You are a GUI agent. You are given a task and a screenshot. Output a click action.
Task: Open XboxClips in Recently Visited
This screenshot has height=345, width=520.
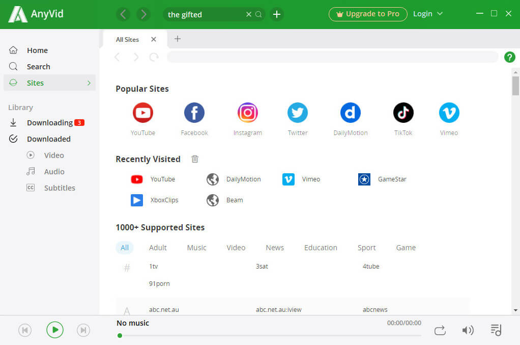point(155,200)
